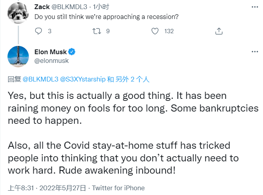The width and height of the screenshot is (263, 195).
Task: Click the like count 132
Action: point(169,31)
